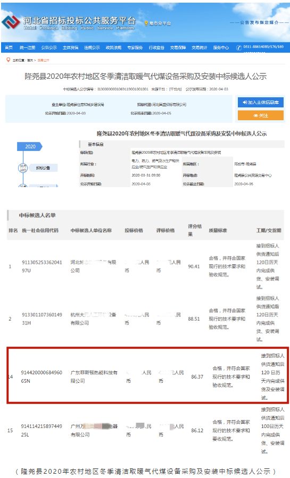
Task: Click the orange 关注 button
Action: tap(261, 115)
